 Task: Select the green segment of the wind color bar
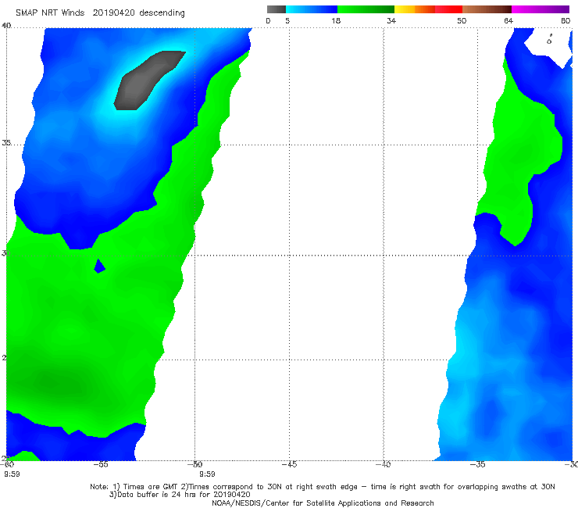366,9
